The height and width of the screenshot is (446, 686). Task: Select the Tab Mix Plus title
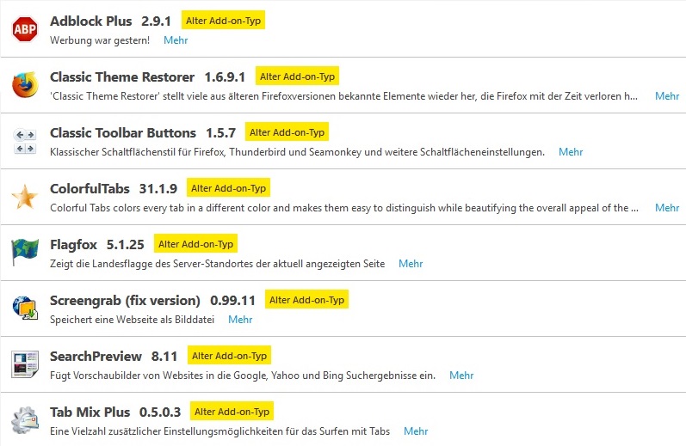pos(90,412)
